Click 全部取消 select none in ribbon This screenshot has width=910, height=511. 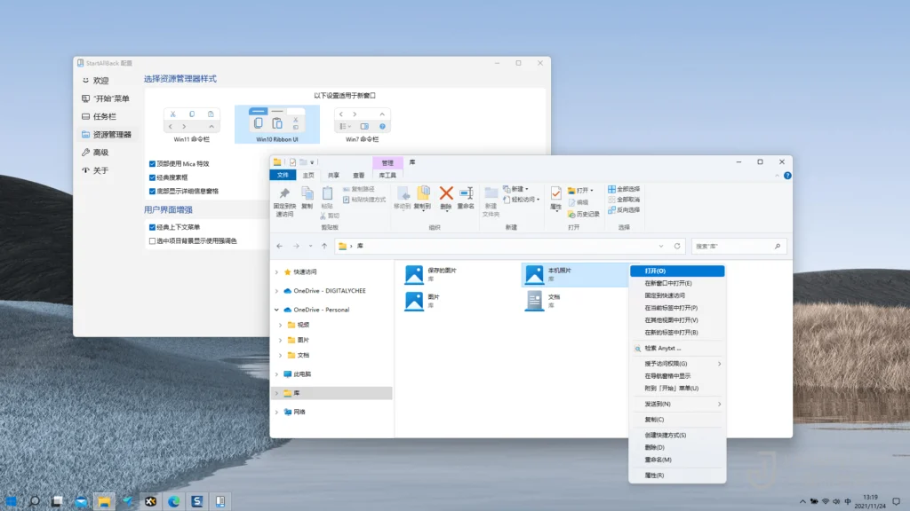click(x=624, y=200)
